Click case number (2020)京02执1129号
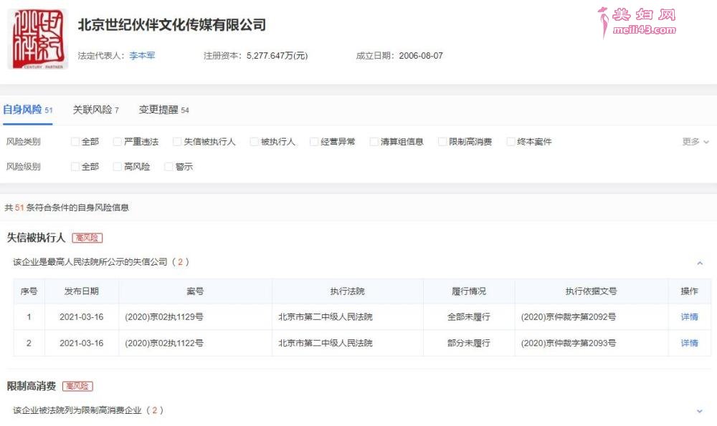 tap(164, 317)
